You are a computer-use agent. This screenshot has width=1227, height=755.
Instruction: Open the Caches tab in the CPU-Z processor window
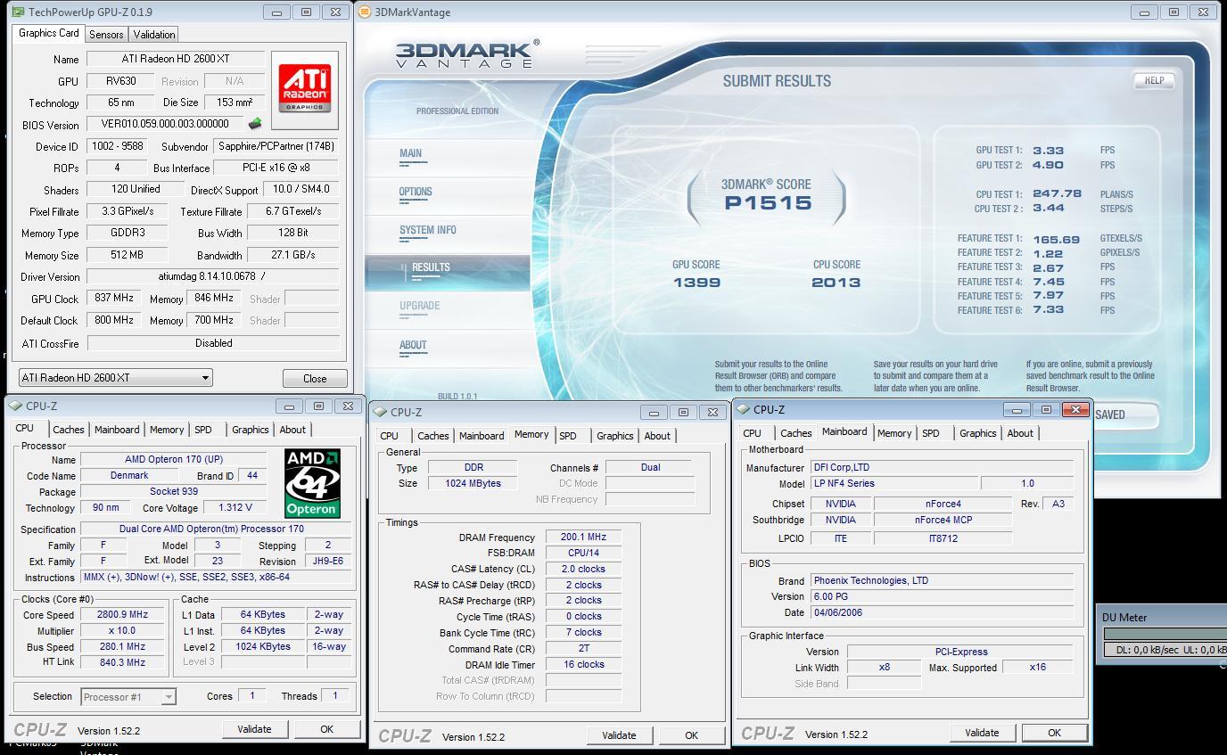(x=68, y=430)
